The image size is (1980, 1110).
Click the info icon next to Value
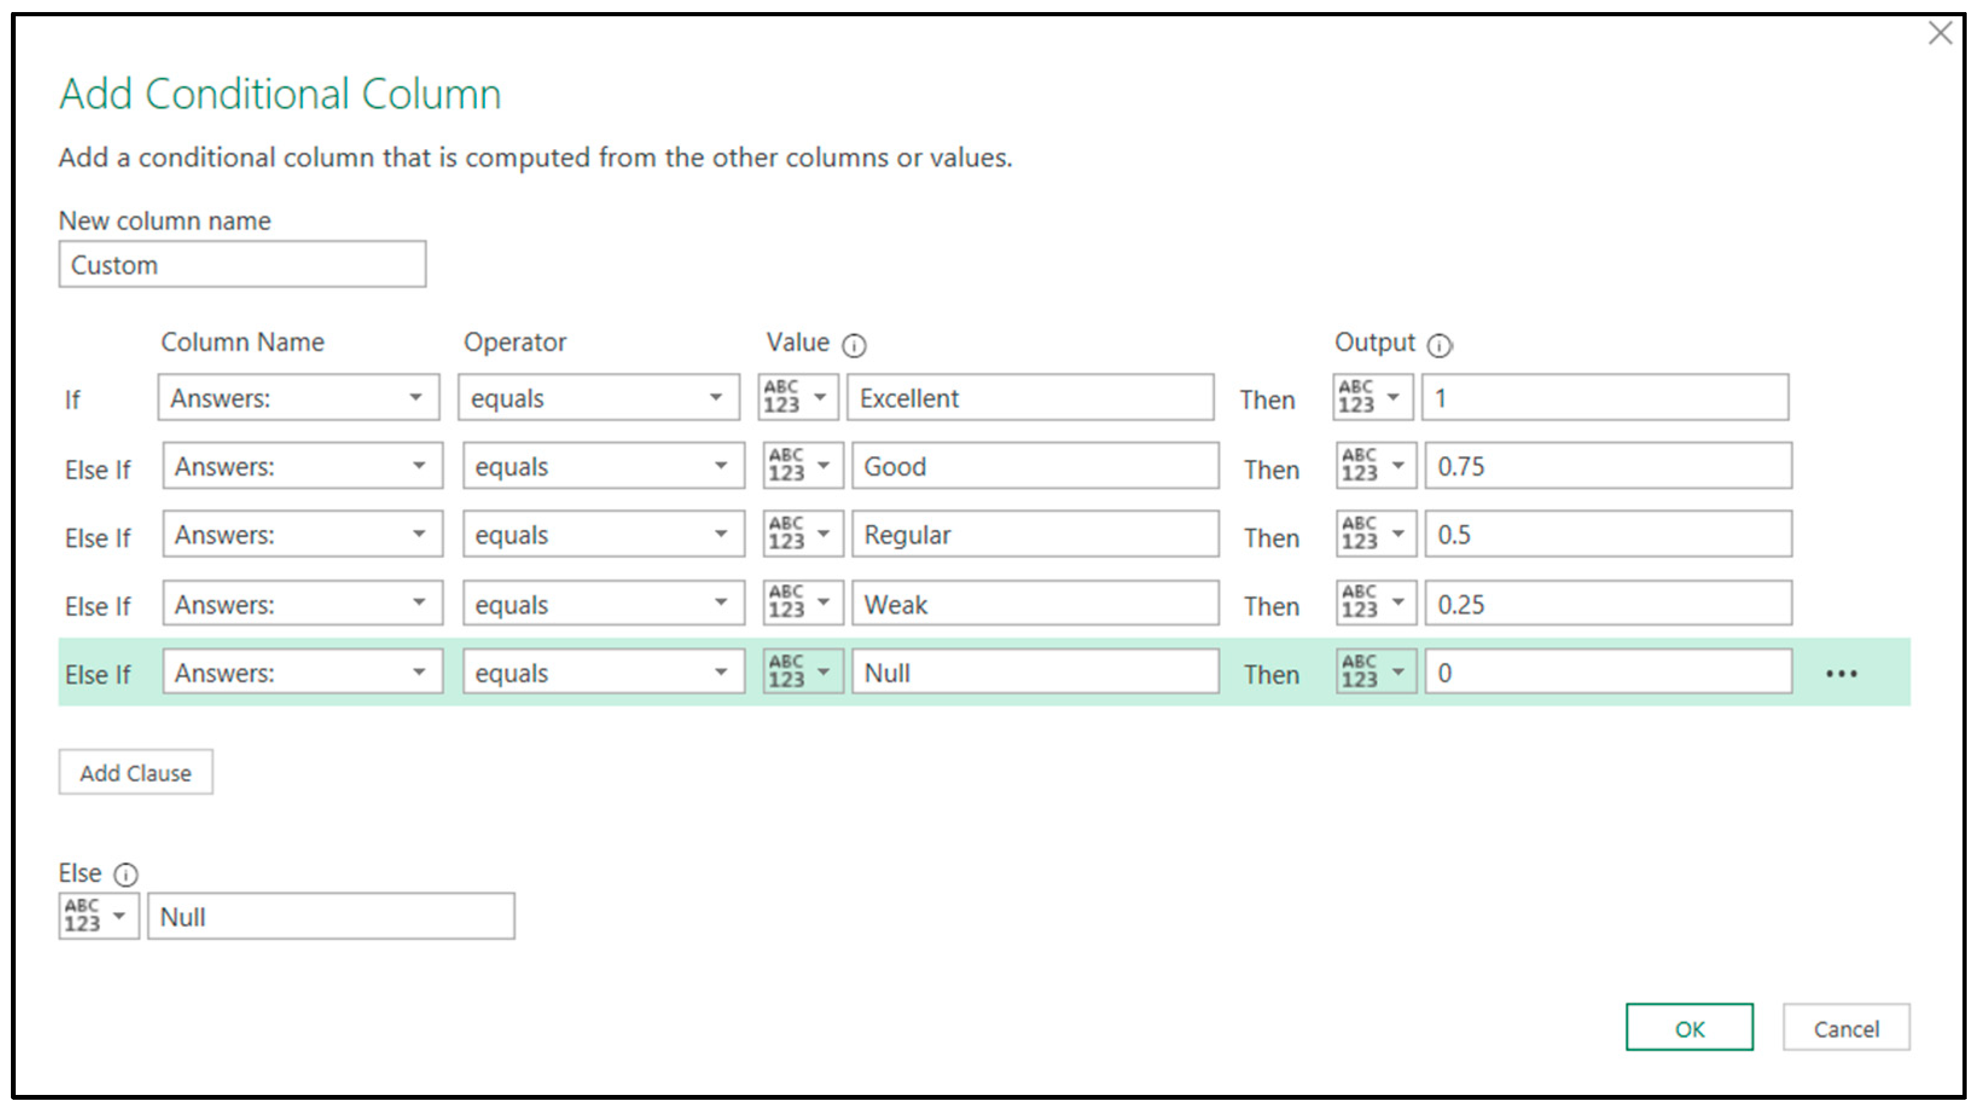(853, 346)
